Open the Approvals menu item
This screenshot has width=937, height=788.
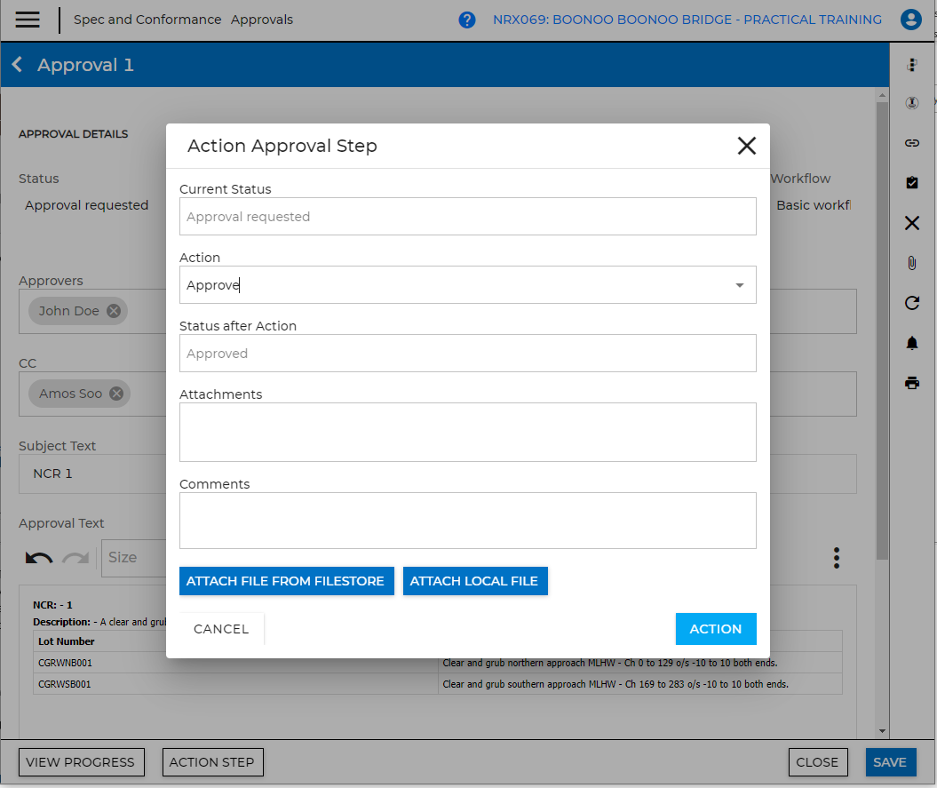pyautogui.click(x=262, y=20)
